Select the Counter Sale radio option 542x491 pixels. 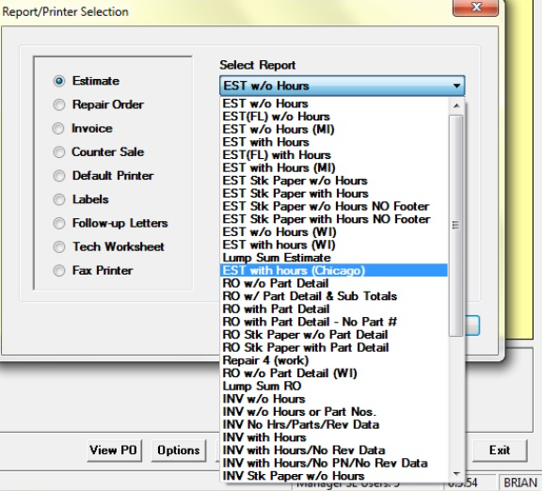[x=59, y=152]
